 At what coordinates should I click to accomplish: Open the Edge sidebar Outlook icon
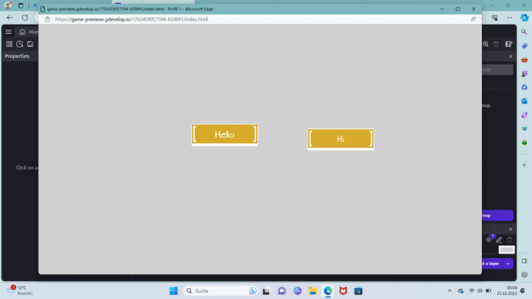tap(524, 101)
